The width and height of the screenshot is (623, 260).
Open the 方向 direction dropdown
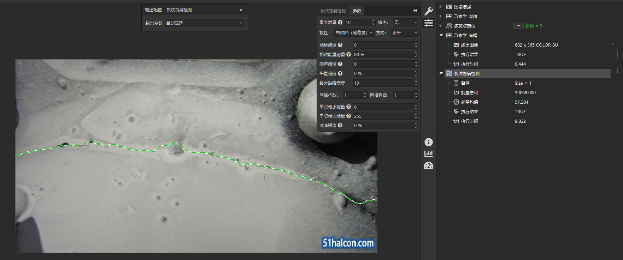tap(404, 33)
